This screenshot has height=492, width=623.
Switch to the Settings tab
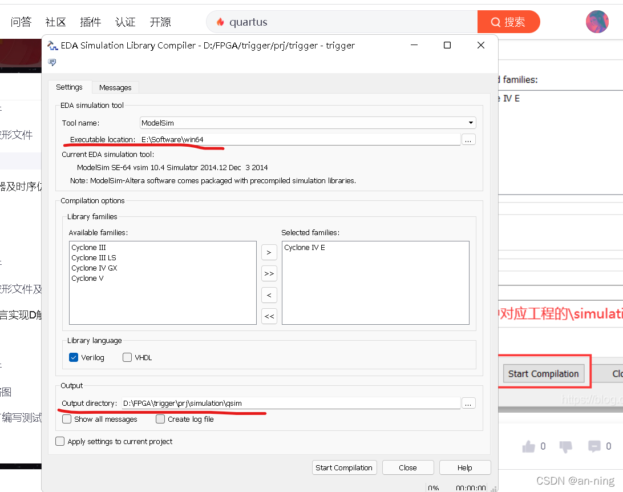click(x=69, y=87)
